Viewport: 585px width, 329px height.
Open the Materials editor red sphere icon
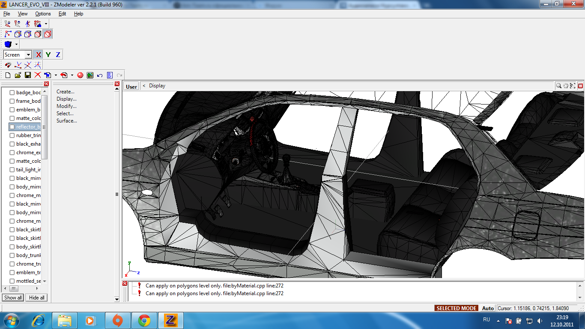coord(80,75)
